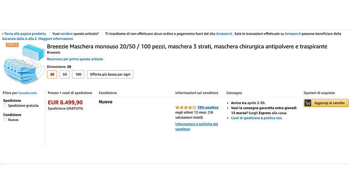This screenshot has width=350, height=196.
Task: Clear the filters with Cancella tutto
Action: click(28, 93)
